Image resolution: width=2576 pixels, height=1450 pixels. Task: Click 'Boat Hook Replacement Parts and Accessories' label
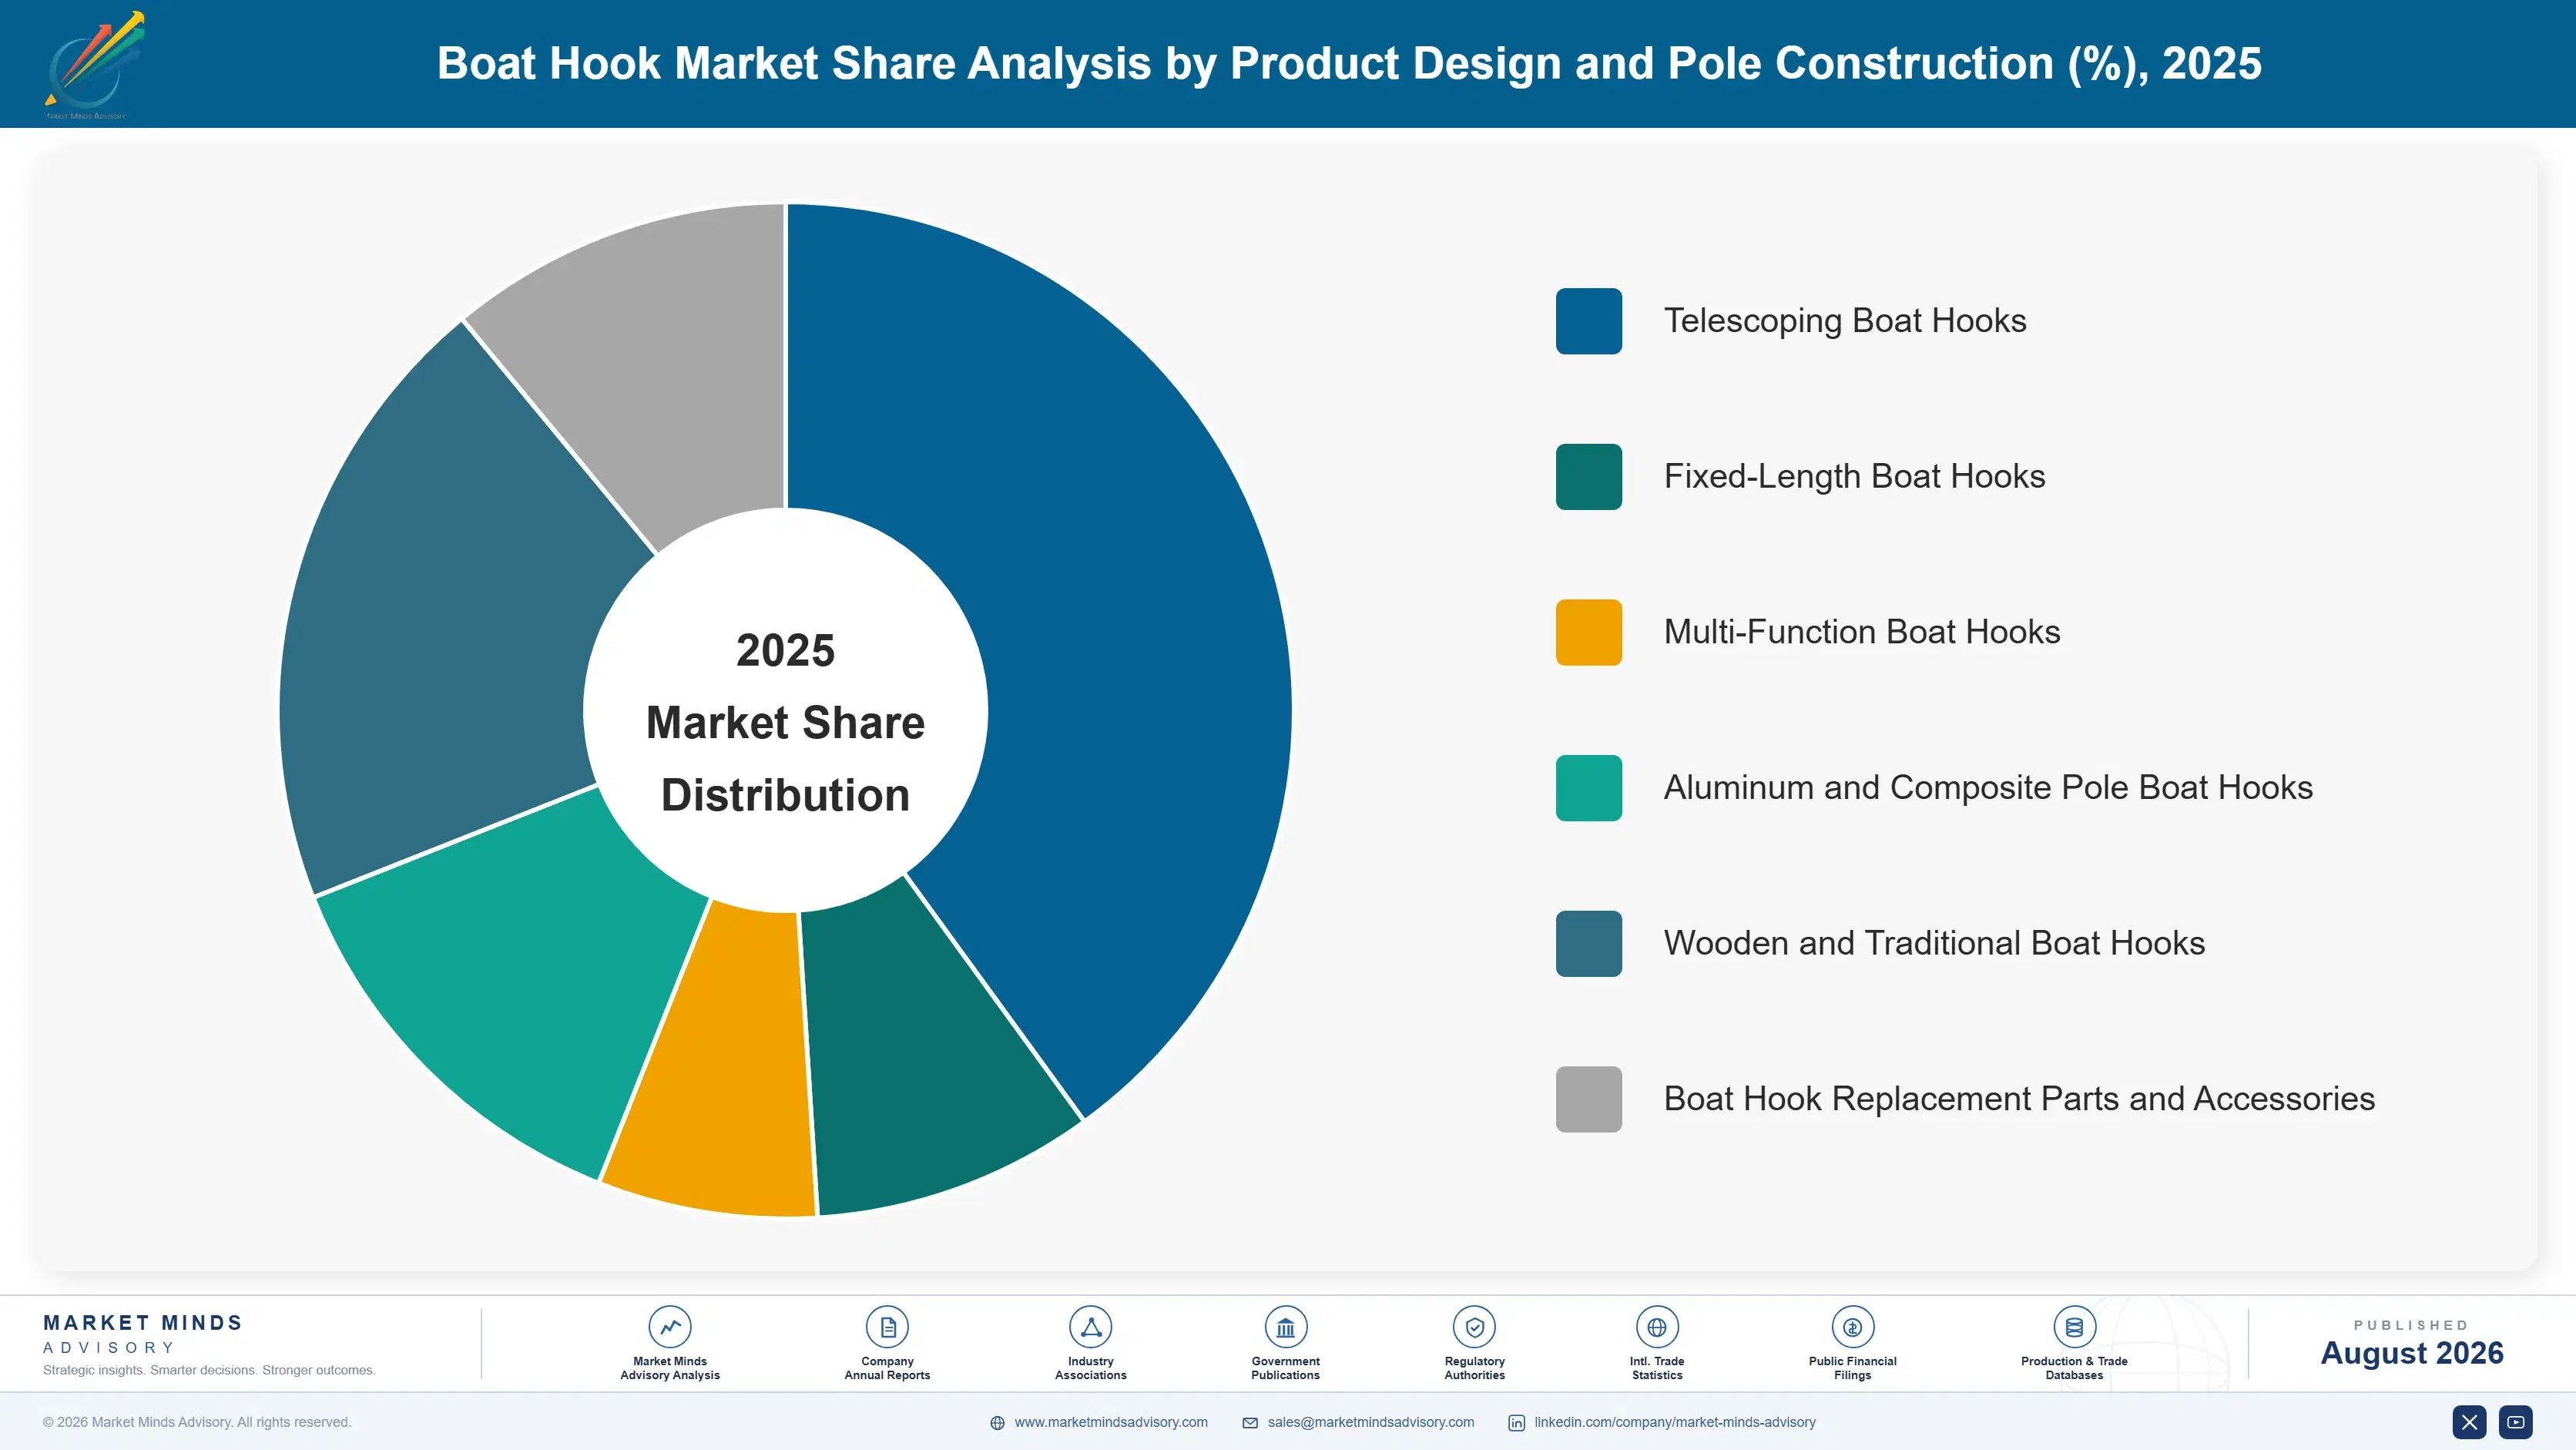click(x=2019, y=1099)
